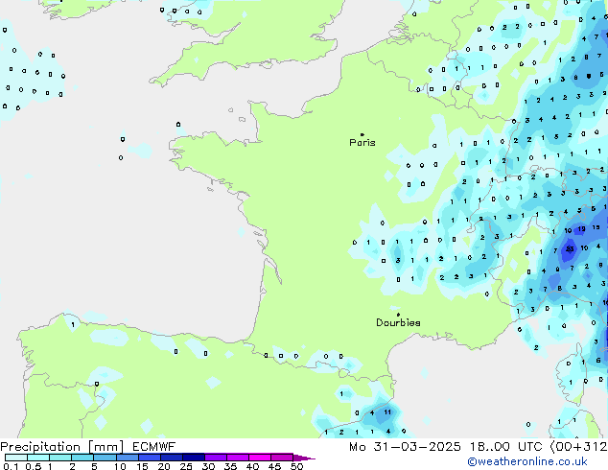Select the black dot marker above Dourbies

coord(398,315)
